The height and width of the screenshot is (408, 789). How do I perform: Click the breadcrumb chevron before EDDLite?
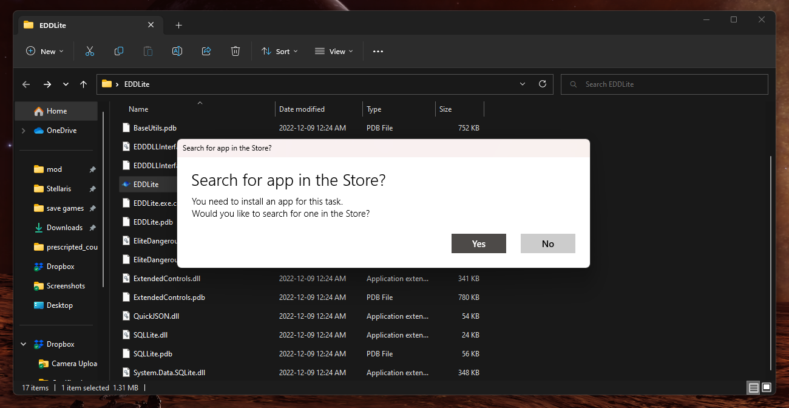tap(117, 84)
